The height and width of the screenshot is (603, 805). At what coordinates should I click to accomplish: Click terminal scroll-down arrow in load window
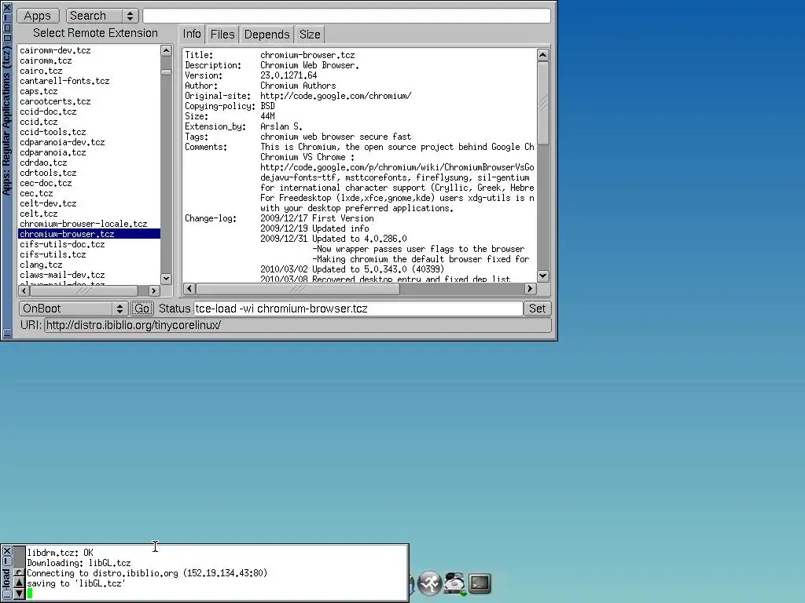click(x=19, y=594)
